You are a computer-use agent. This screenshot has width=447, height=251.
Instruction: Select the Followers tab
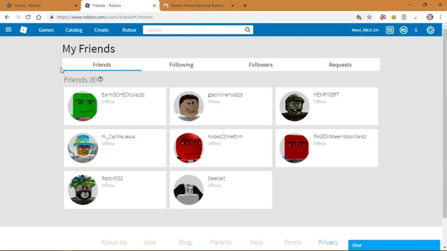261,64
